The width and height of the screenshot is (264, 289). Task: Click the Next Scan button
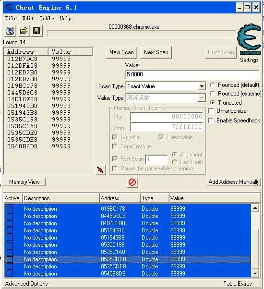point(156,52)
